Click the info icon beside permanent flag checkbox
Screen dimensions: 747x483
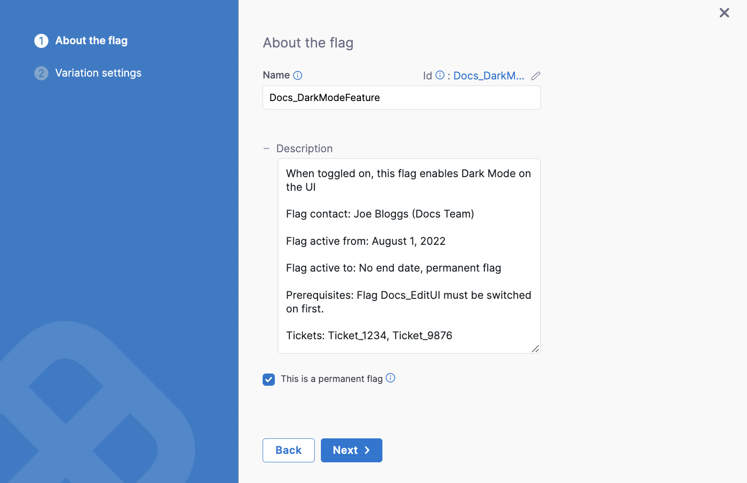pyautogui.click(x=390, y=377)
